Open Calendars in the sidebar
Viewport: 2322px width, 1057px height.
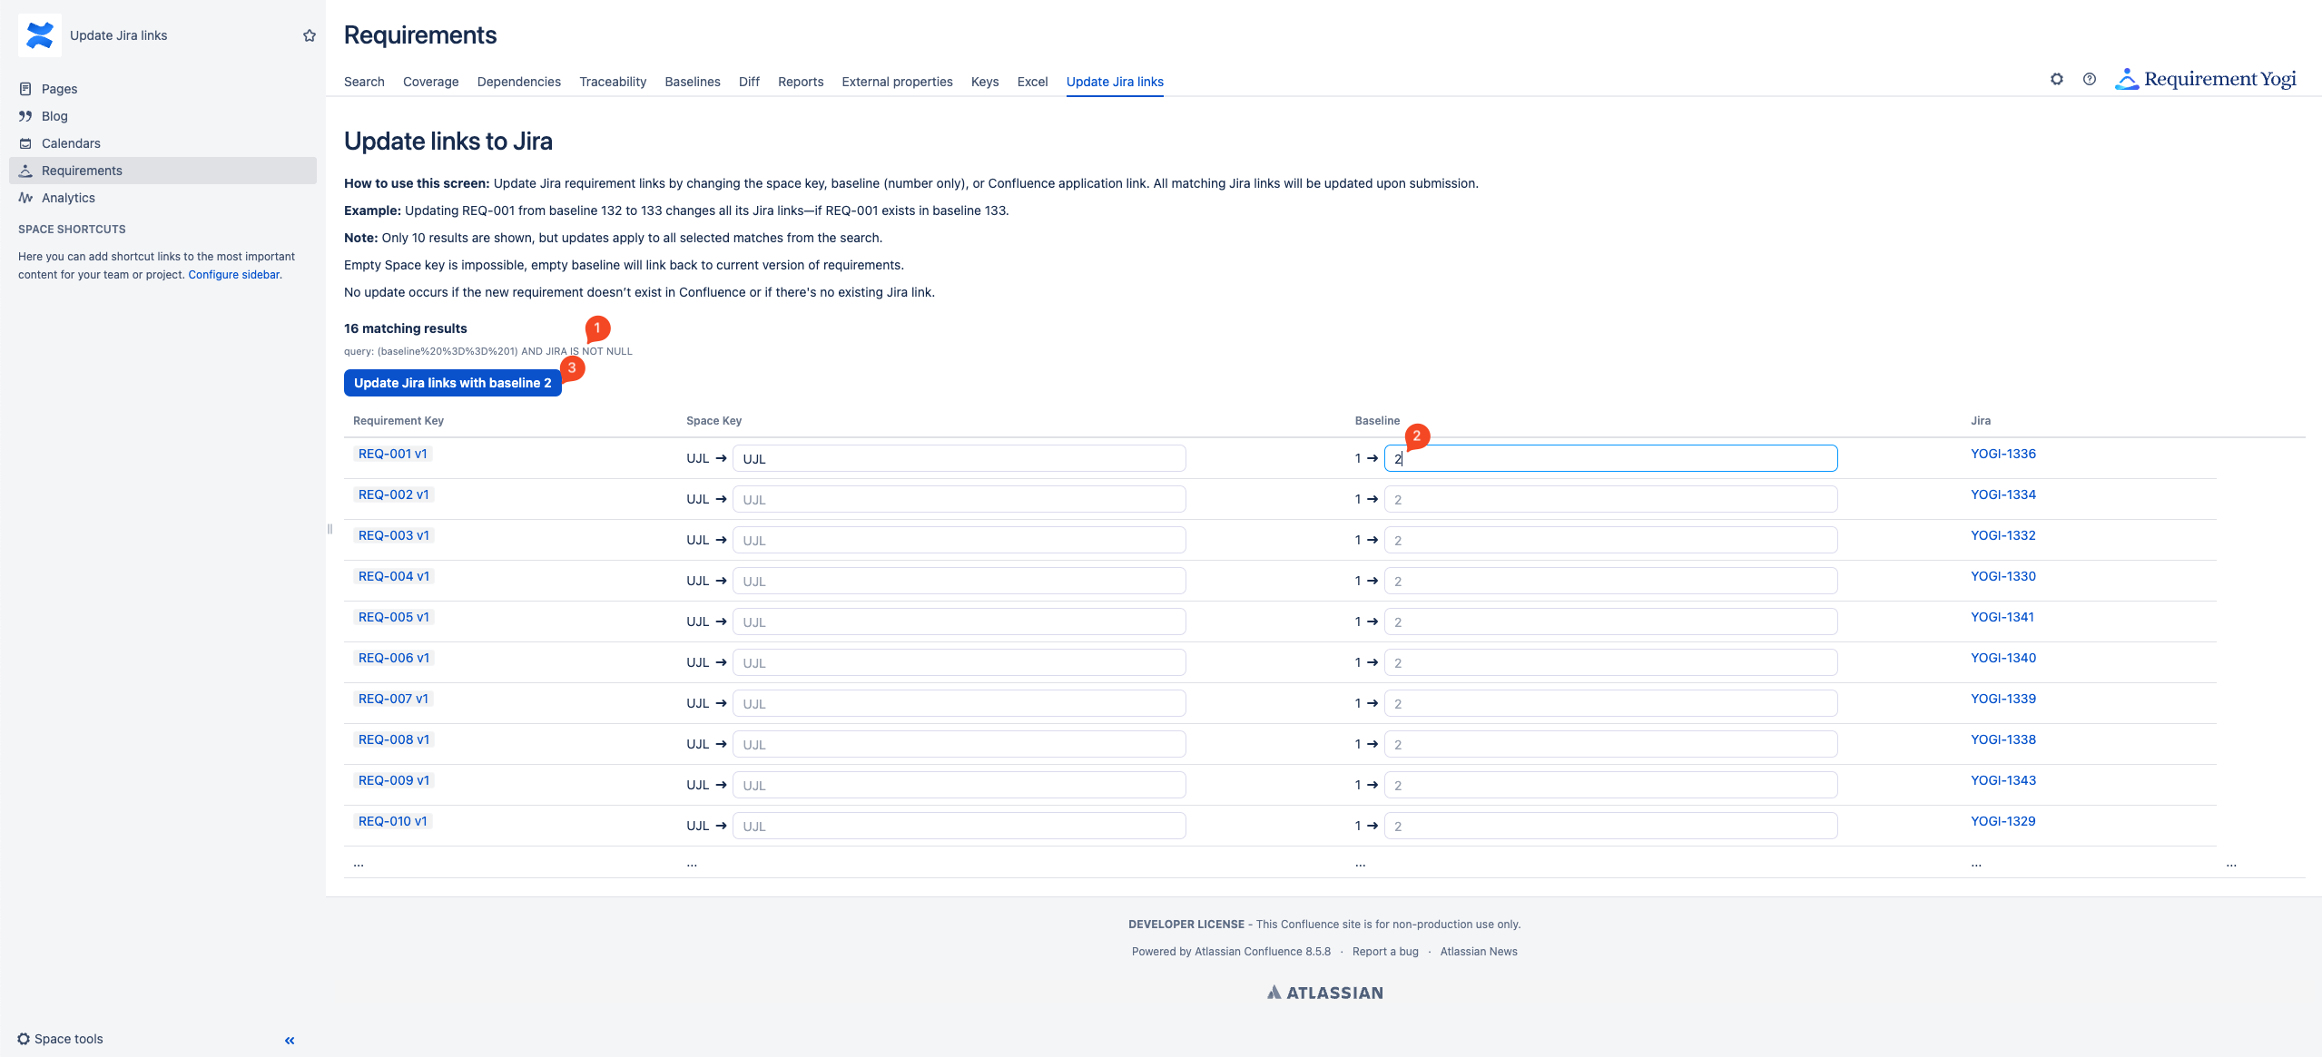pyautogui.click(x=71, y=143)
